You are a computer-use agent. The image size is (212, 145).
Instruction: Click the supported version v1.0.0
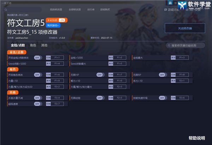(x=62, y=38)
